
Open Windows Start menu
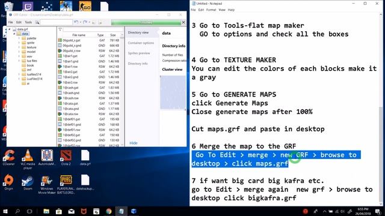coord(5,211)
